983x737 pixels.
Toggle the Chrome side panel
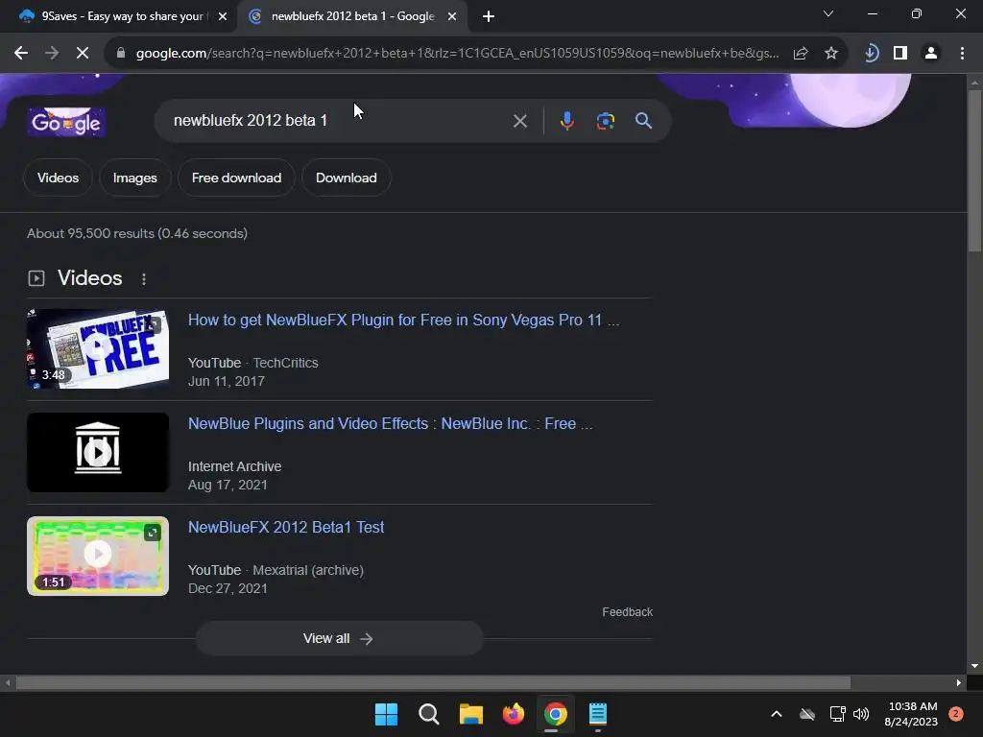click(x=900, y=54)
